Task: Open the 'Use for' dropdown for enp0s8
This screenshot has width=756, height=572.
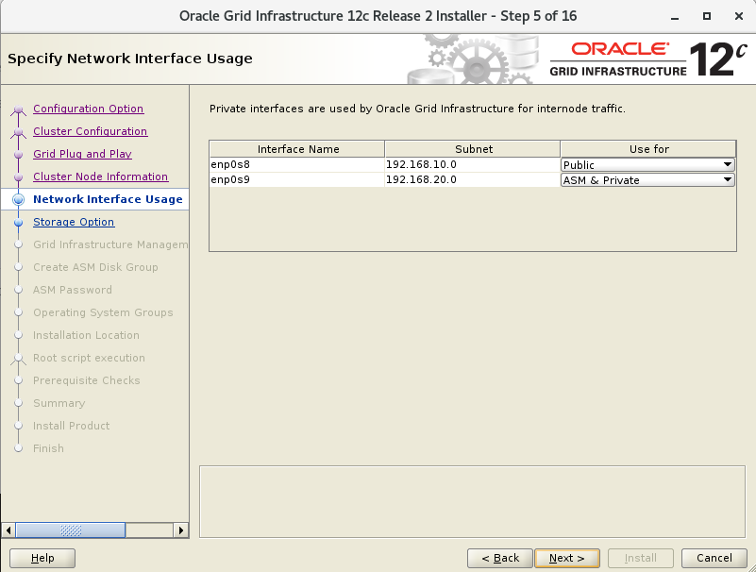Action: (x=727, y=165)
